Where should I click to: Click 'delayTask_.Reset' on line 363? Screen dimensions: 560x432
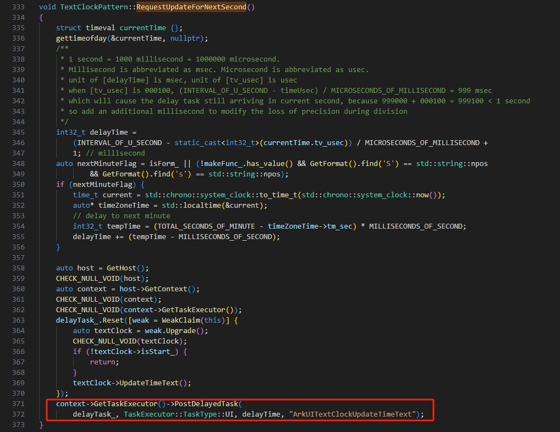click(90, 320)
